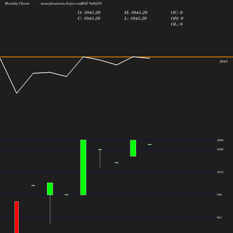The width and height of the screenshot is (233, 233).
Task: Click the 1049 price label by orange line
Action: (x=223, y=62)
